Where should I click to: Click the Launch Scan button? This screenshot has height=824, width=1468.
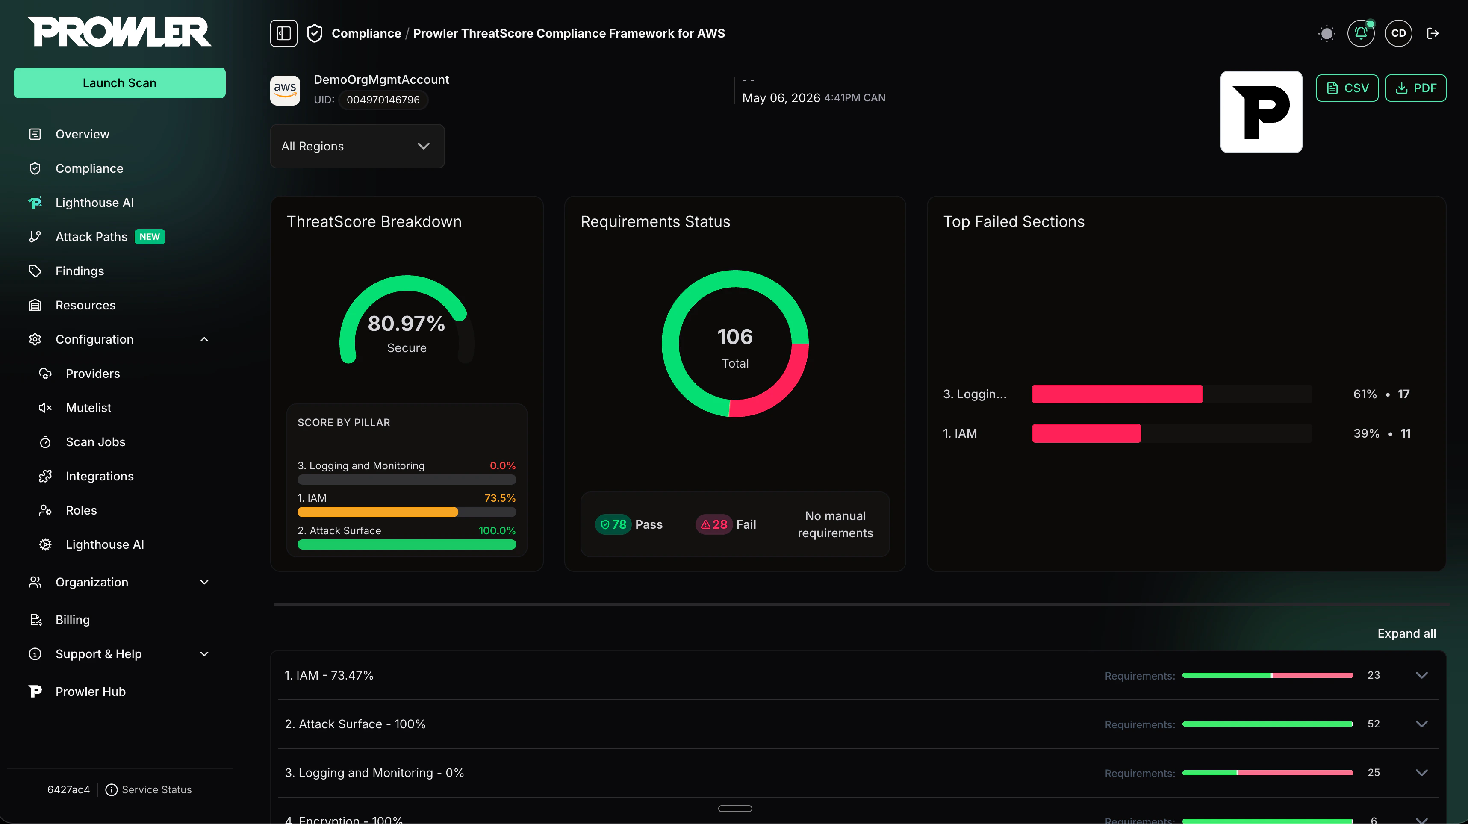[120, 82]
